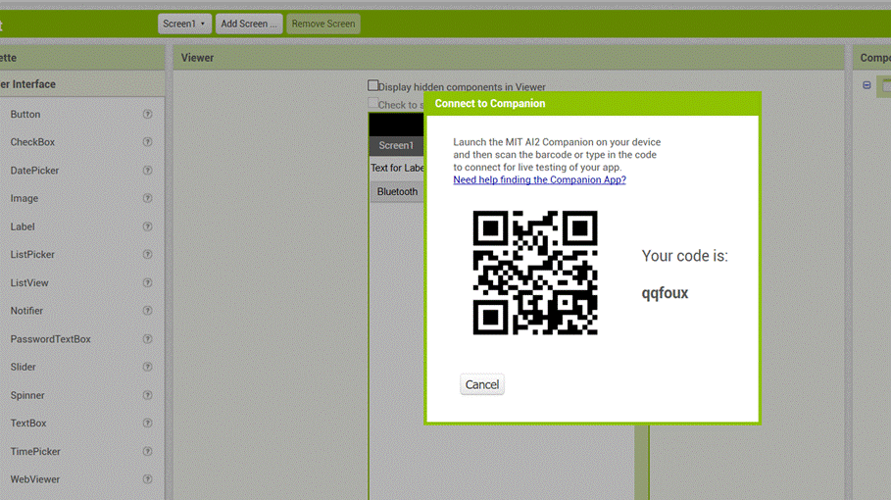Screen dimensions: 891x500
Task: Open the Screen1 dropdown
Action: tap(184, 24)
